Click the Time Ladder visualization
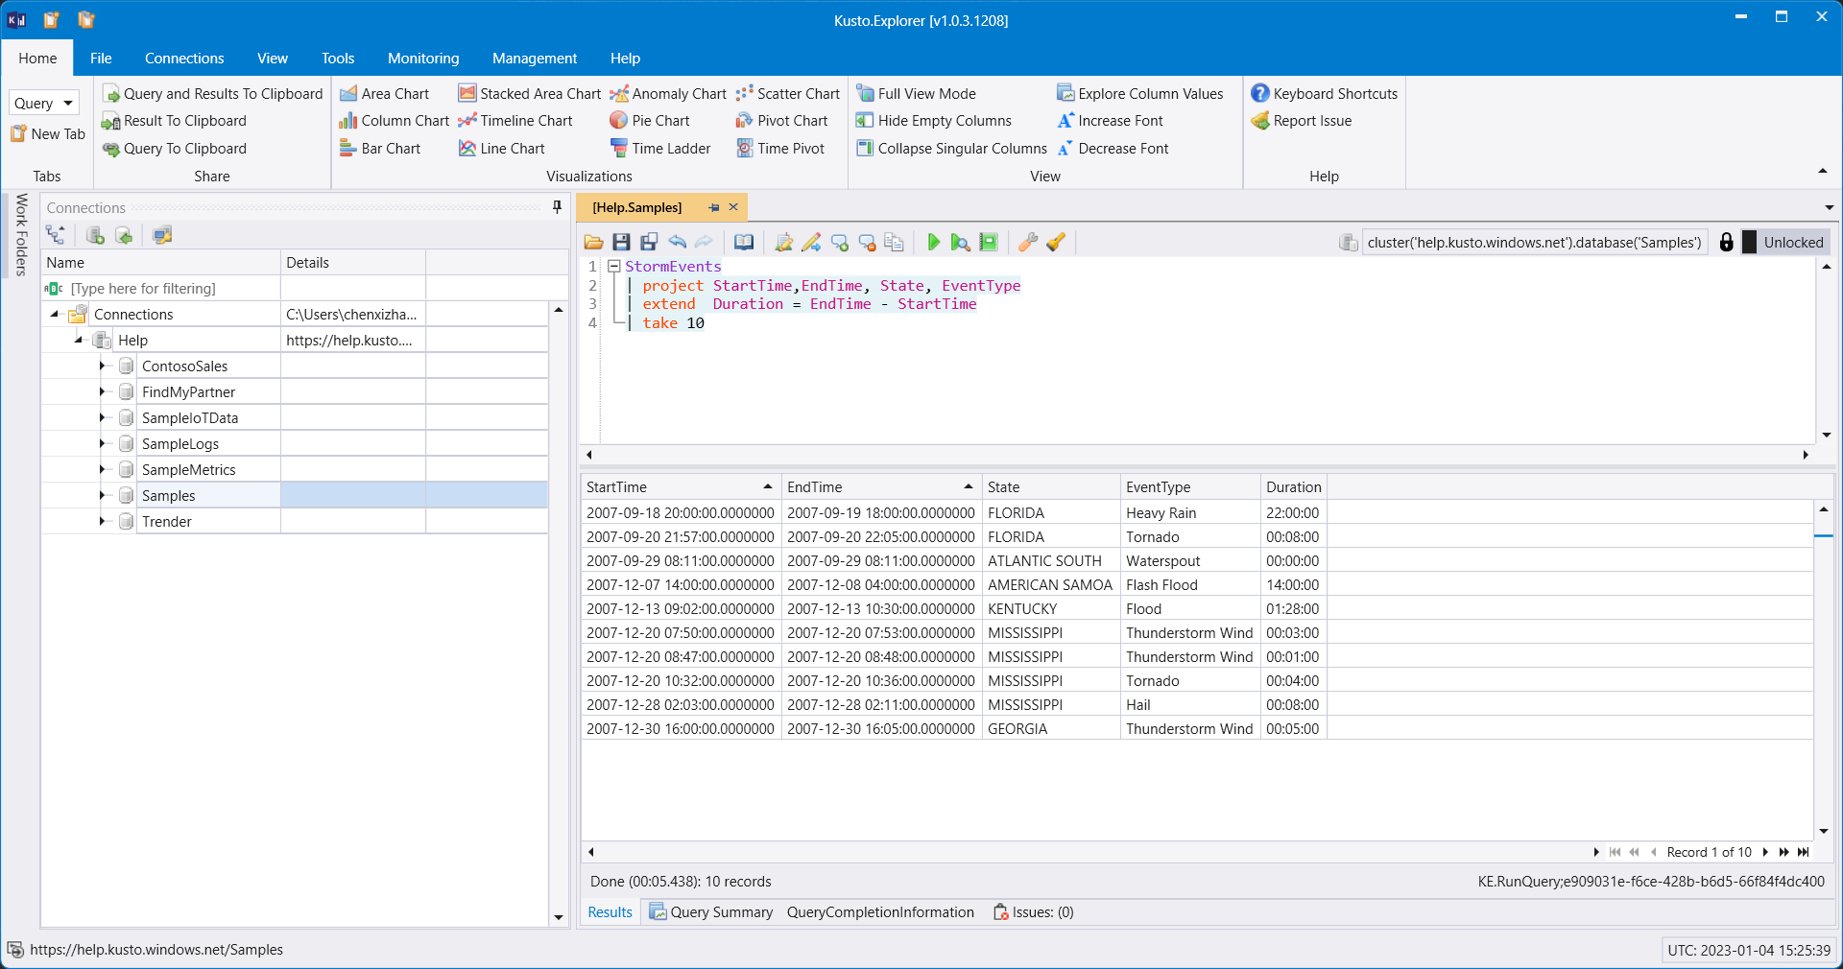Screen dimensions: 1843x969 click(660, 149)
